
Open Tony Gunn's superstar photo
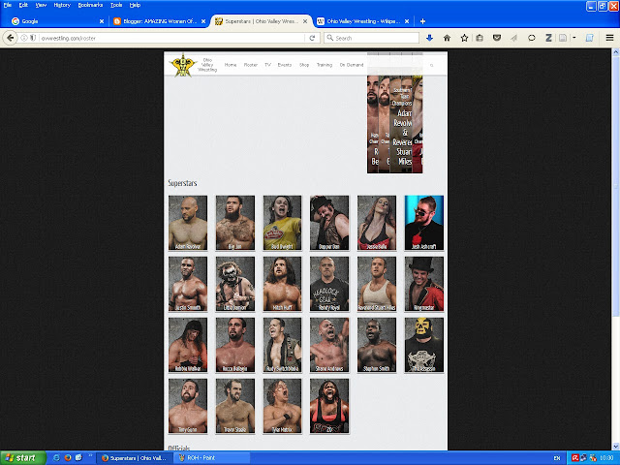point(188,406)
